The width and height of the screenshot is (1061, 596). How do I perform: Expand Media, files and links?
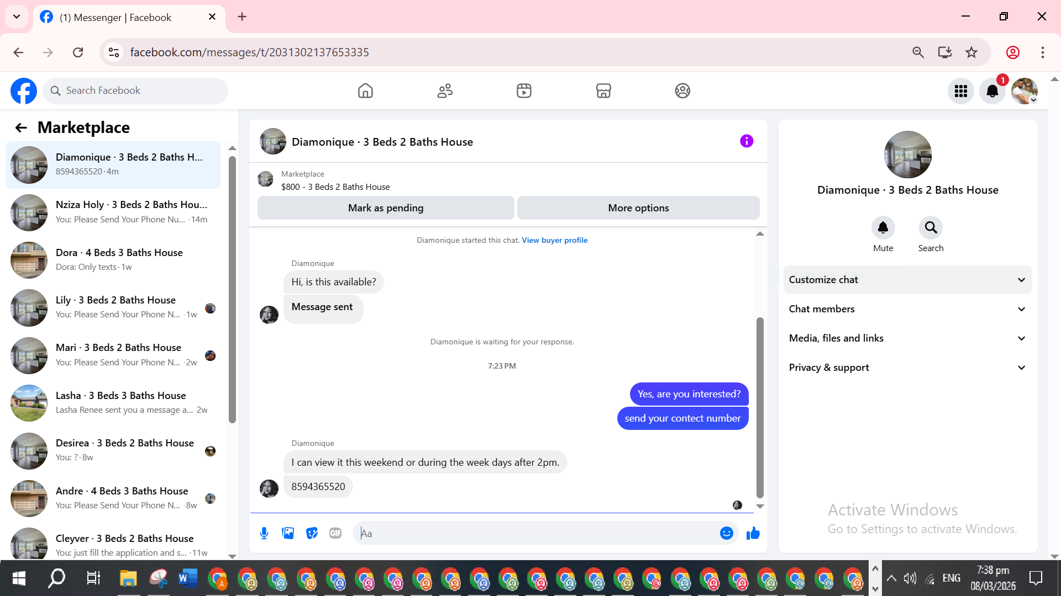click(907, 338)
